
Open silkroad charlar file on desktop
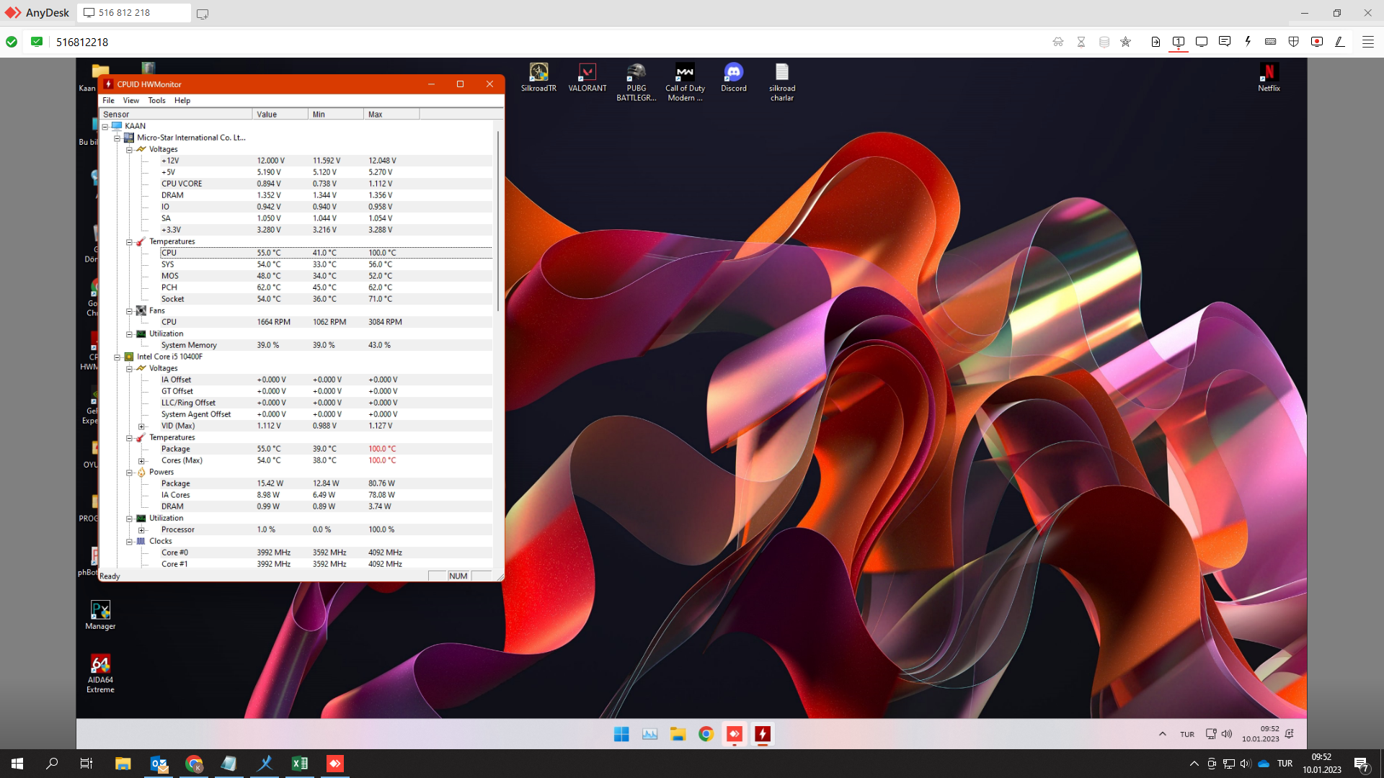click(x=782, y=82)
